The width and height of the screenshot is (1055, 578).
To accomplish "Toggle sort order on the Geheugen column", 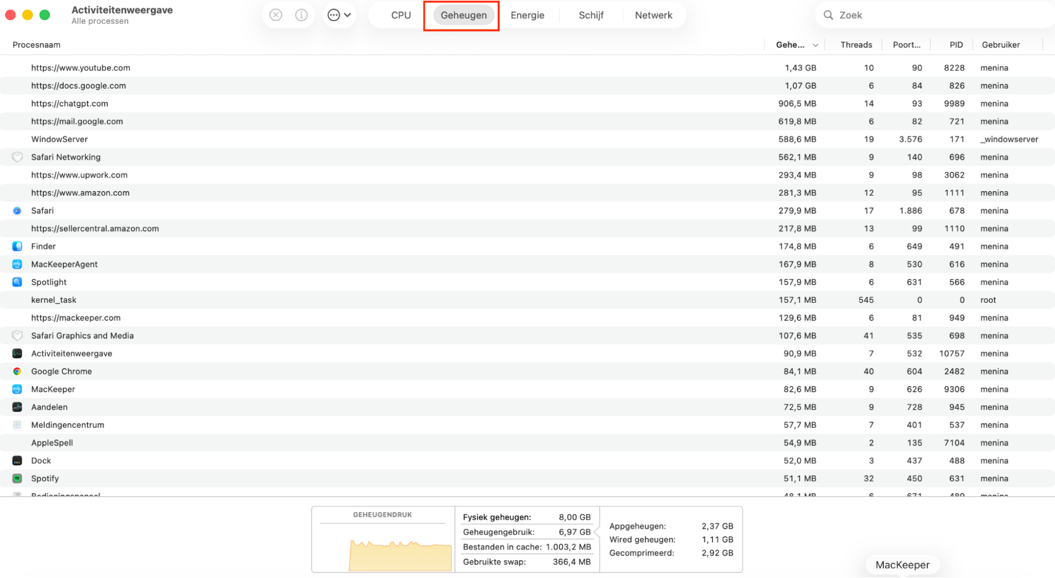I will (x=790, y=45).
